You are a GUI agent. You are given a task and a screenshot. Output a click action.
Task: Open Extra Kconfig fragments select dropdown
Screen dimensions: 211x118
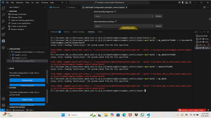124,16
